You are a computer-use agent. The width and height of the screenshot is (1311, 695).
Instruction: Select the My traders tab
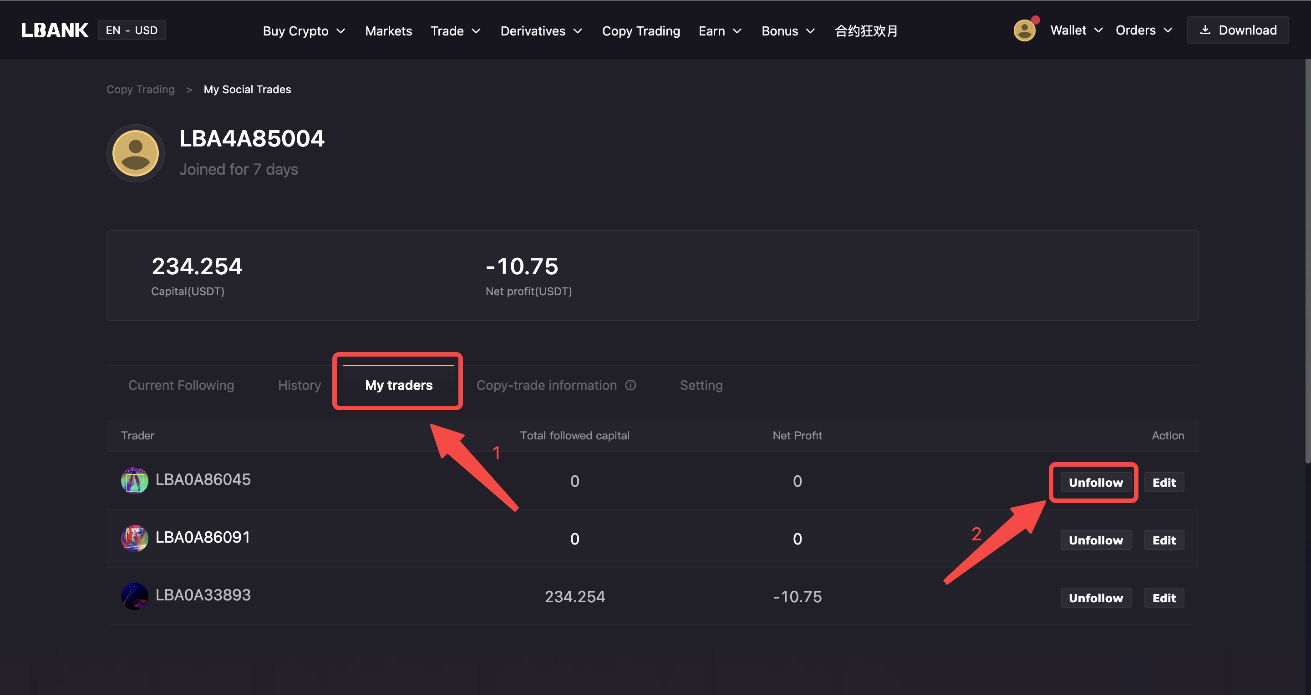(x=398, y=385)
